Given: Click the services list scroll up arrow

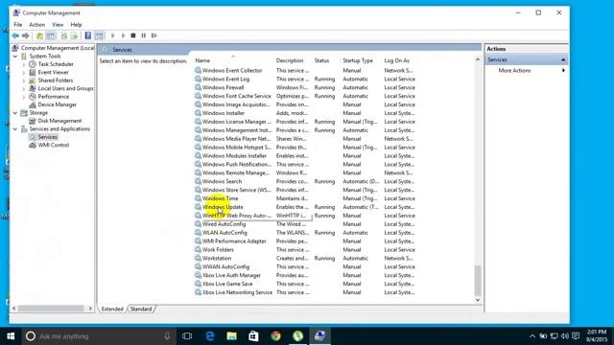Looking at the screenshot, I should pyautogui.click(x=478, y=59).
